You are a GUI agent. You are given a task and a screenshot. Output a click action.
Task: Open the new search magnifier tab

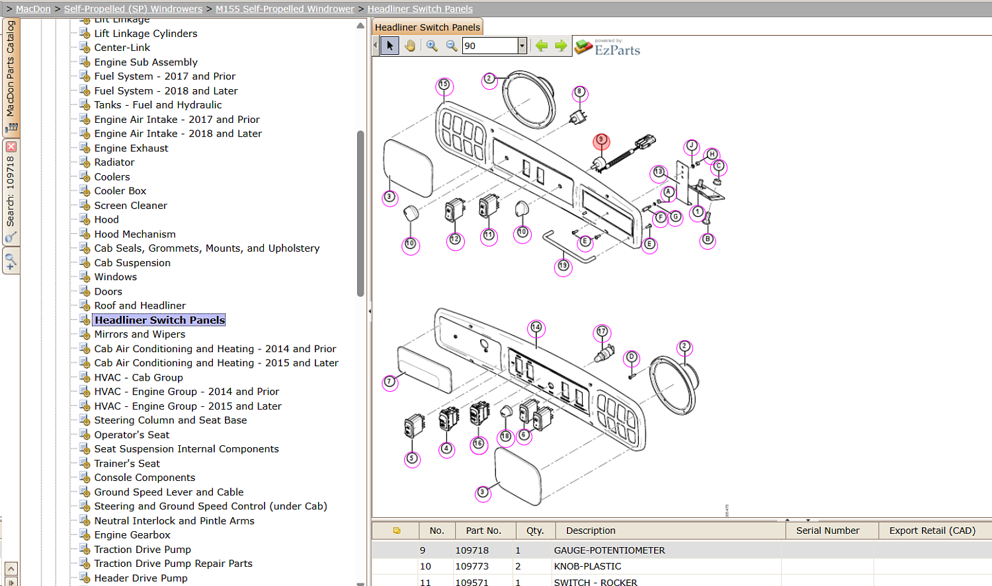[x=11, y=261]
